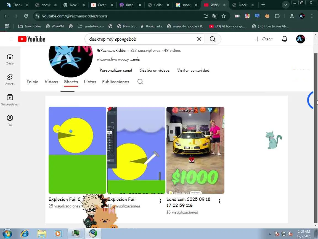Open the Windows Start button
Image resolution: width=318 pixels, height=239 pixels.
coord(7,233)
